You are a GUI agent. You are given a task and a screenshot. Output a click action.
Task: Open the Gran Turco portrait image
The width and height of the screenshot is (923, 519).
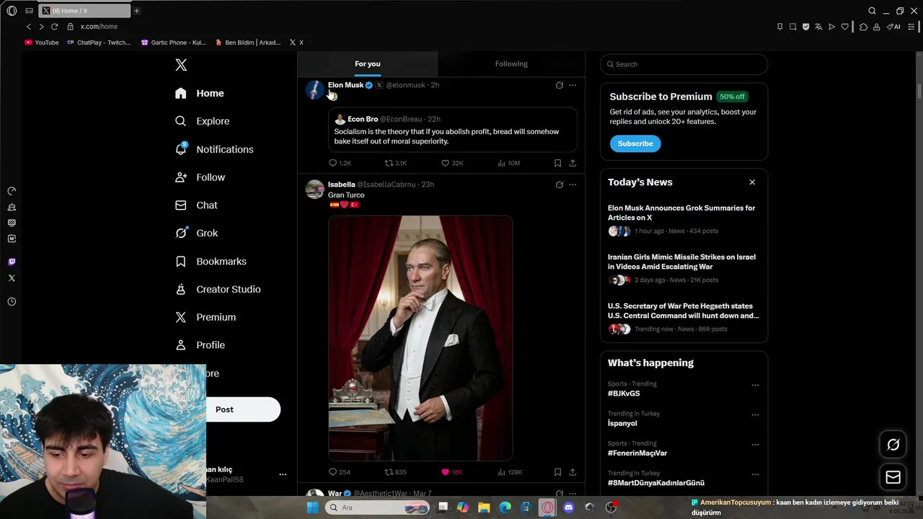pos(420,338)
